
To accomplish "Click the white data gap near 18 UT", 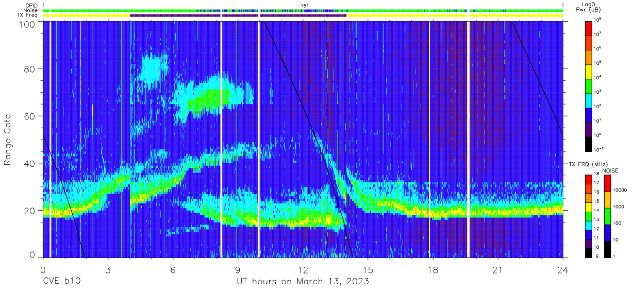I will (429, 139).
